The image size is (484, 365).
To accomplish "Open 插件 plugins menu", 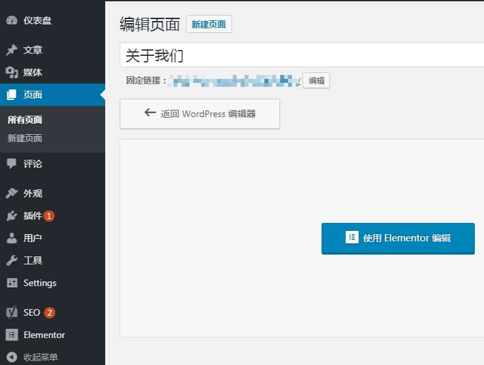I will pyautogui.click(x=33, y=216).
